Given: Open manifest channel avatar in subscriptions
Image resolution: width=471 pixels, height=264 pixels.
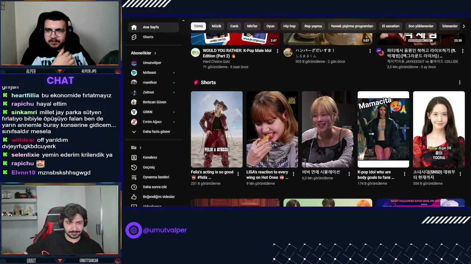Looking at the screenshot, I should coord(134,82).
